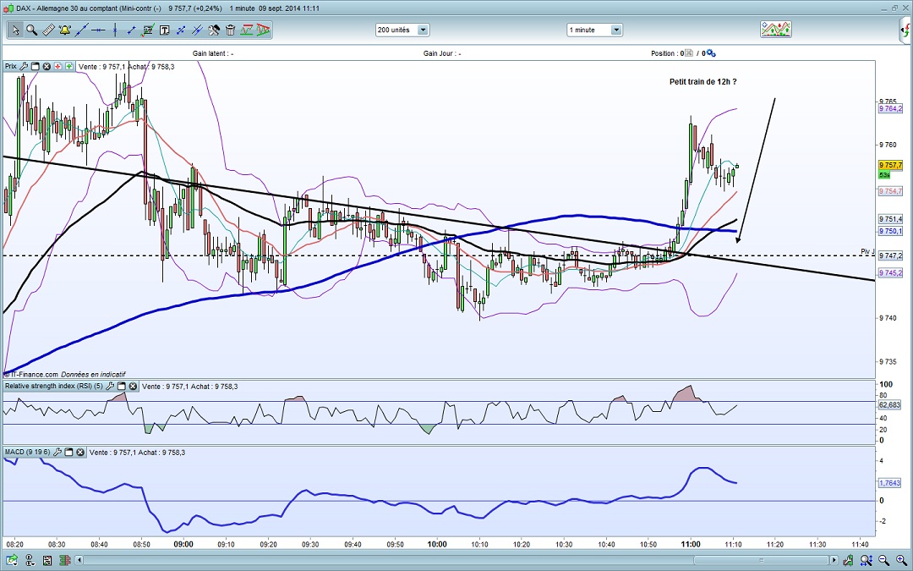Toggle the arrow pointer selection mode
The height and width of the screenshot is (571, 913).
[x=15, y=30]
